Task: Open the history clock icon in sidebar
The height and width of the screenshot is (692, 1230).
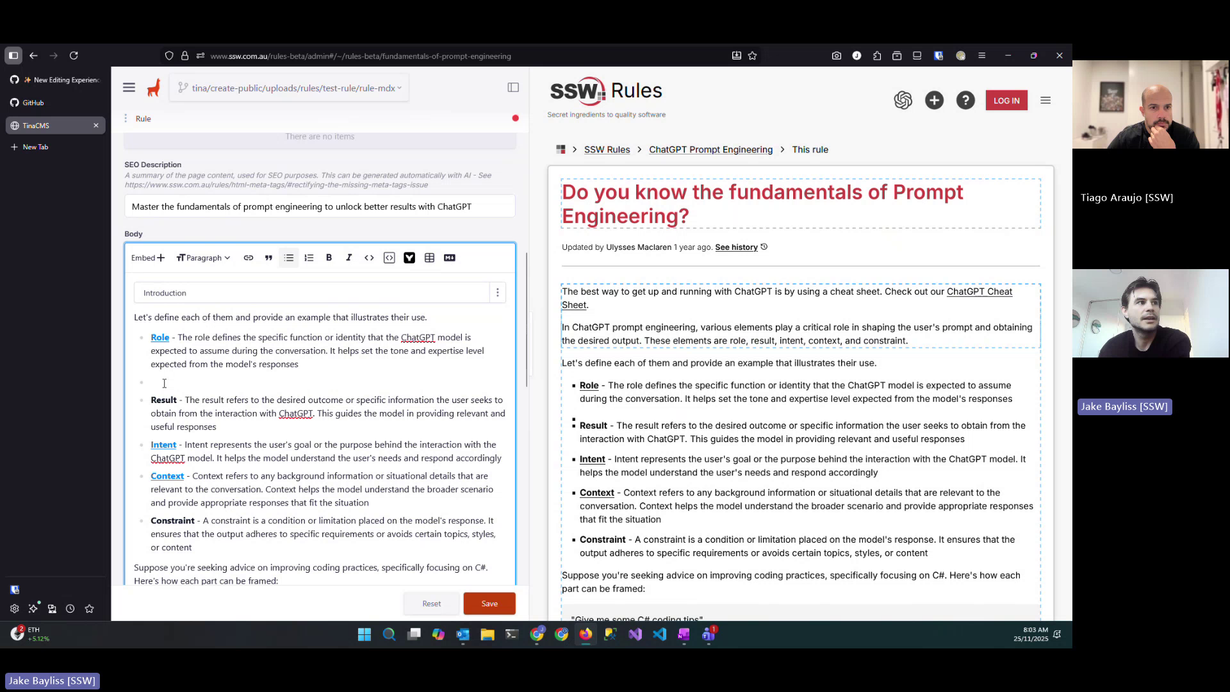Action: tap(70, 609)
